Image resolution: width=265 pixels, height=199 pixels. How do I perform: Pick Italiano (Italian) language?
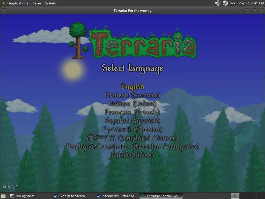point(132,104)
